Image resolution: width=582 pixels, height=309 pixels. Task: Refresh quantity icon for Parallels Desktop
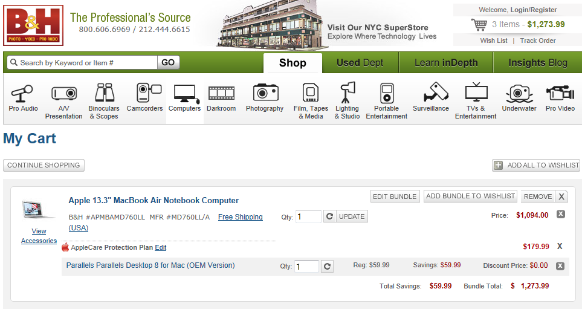click(x=327, y=266)
